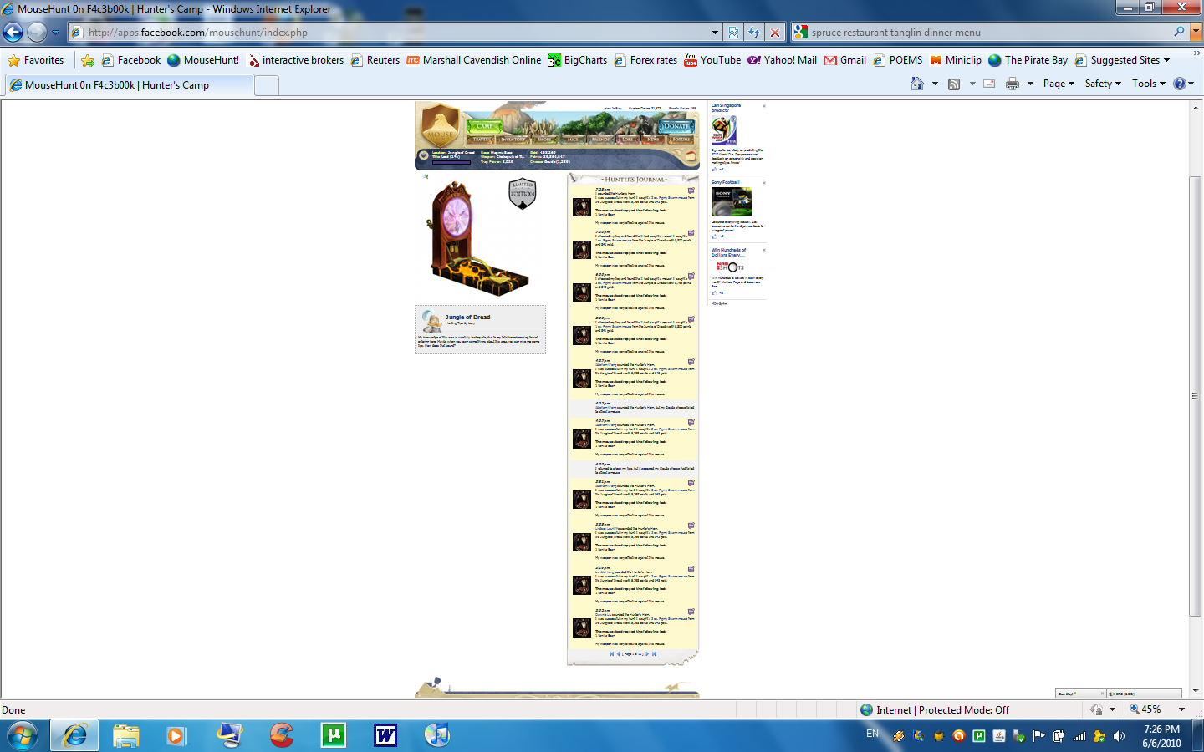Expand the Suggested Sites dropdown arrow
Screen dimensions: 1204x752
tap(1166, 60)
